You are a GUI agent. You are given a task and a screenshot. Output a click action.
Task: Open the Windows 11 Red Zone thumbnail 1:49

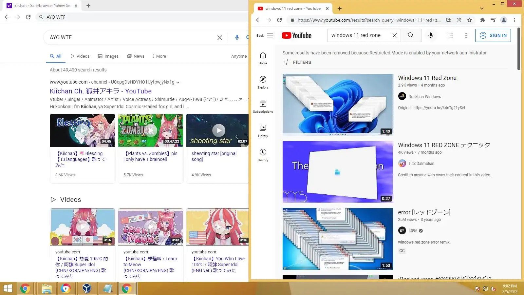tap(338, 105)
